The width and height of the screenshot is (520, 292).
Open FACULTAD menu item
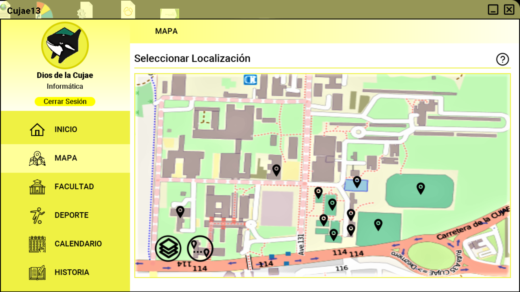(65, 187)
